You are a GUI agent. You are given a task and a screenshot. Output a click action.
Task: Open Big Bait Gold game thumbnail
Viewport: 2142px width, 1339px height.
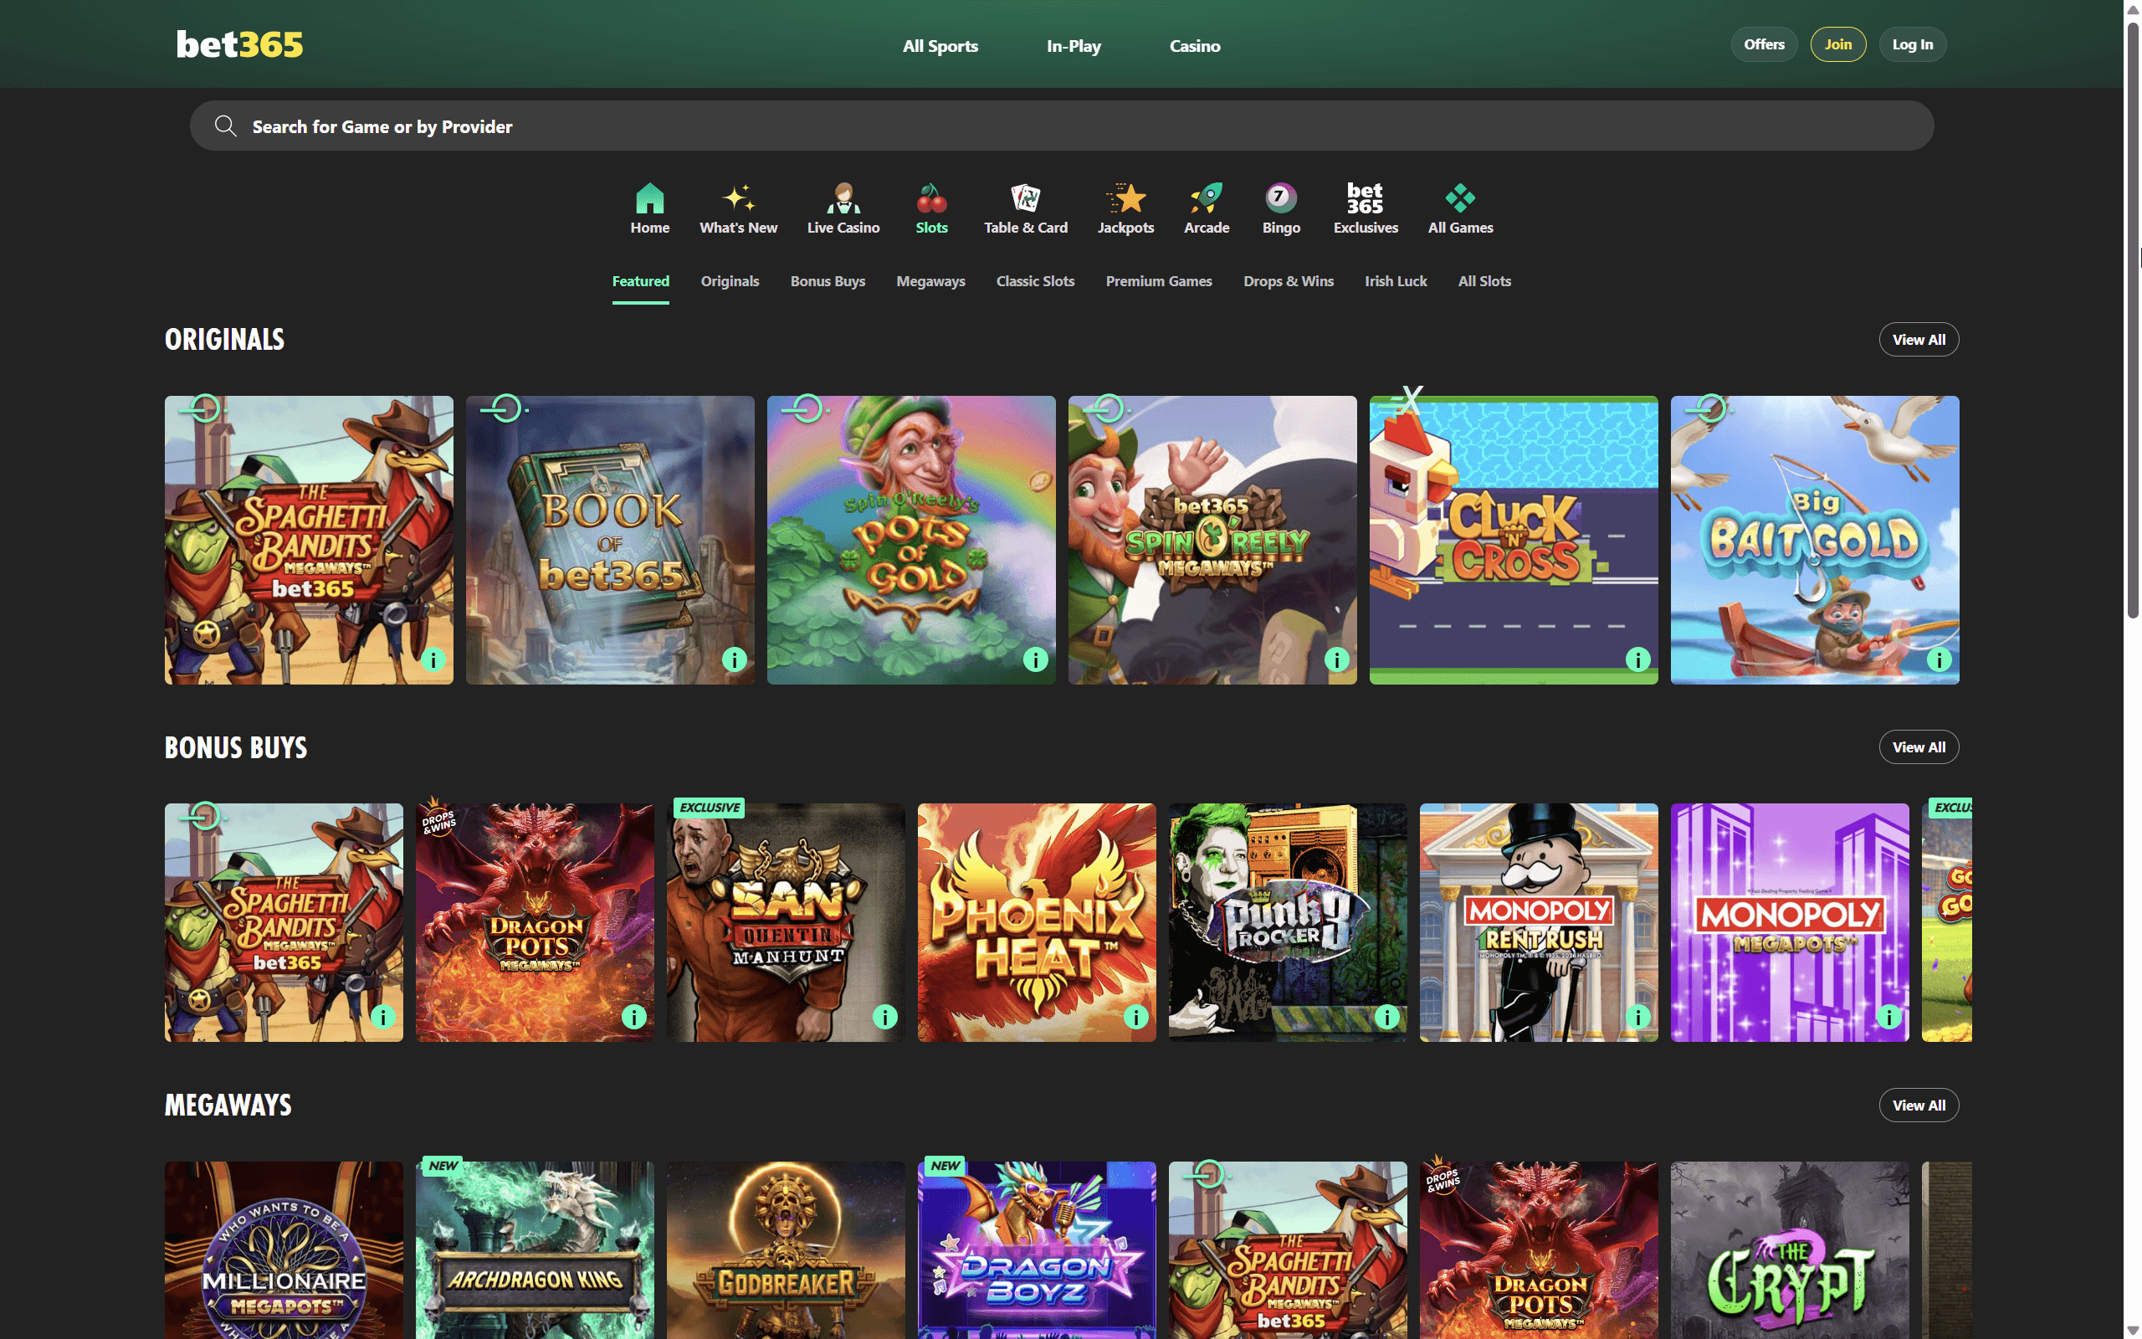coord(1815,541)
